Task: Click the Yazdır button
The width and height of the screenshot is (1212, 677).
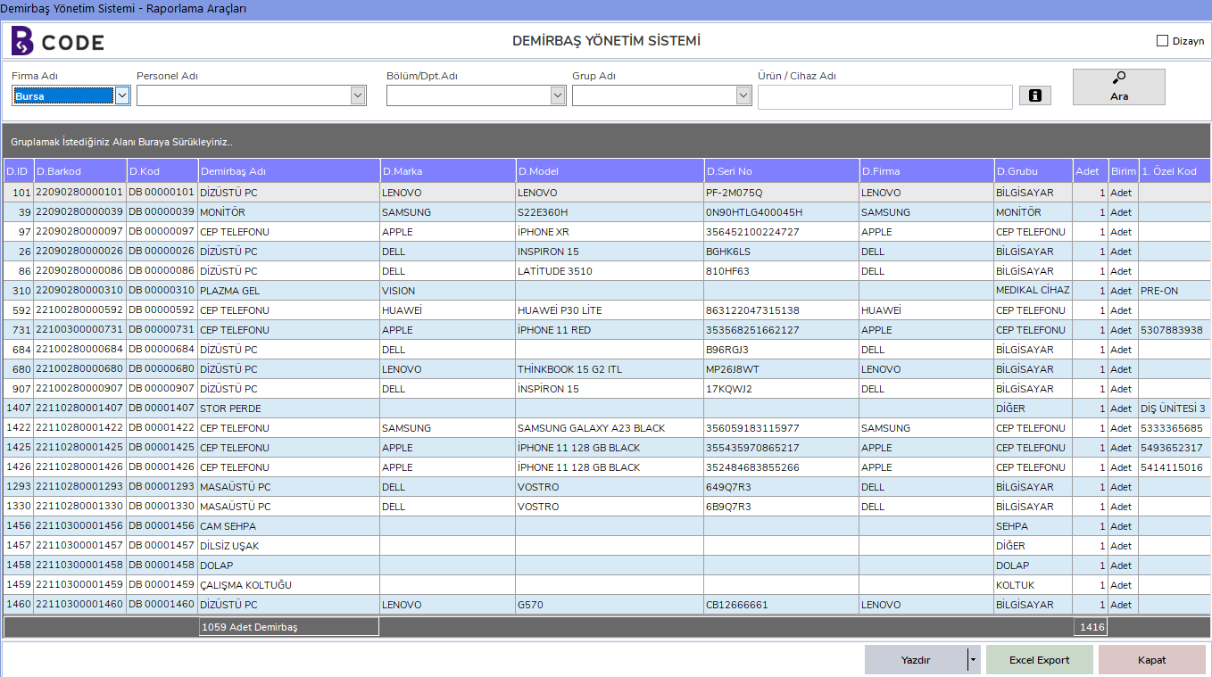Action: [x=916, y=660]
